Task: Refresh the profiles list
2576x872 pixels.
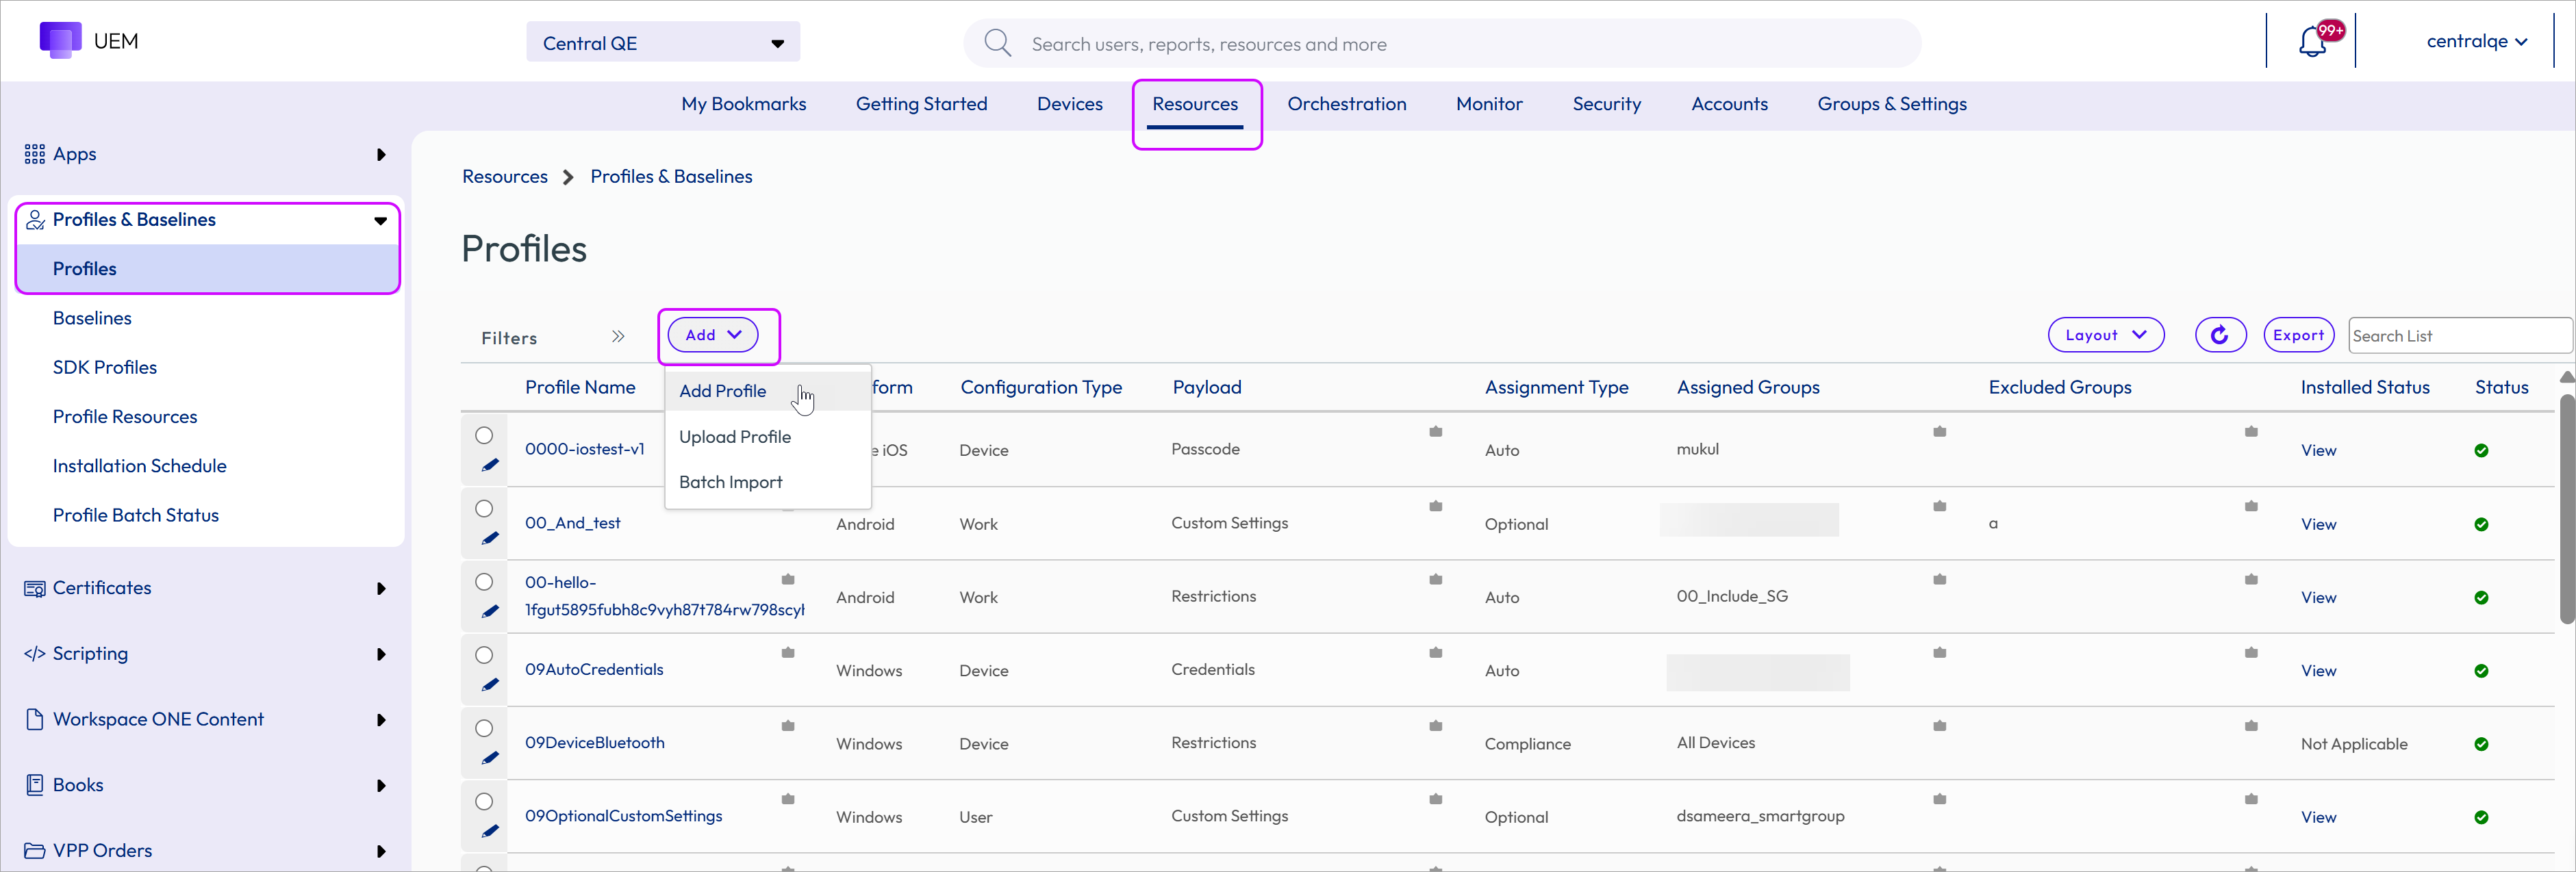Action: point(2220,335)
